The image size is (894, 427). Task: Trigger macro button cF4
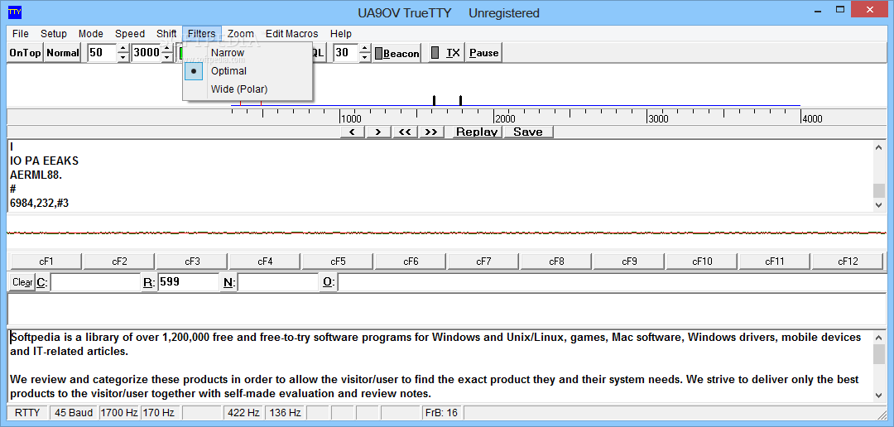pos(265,261)
